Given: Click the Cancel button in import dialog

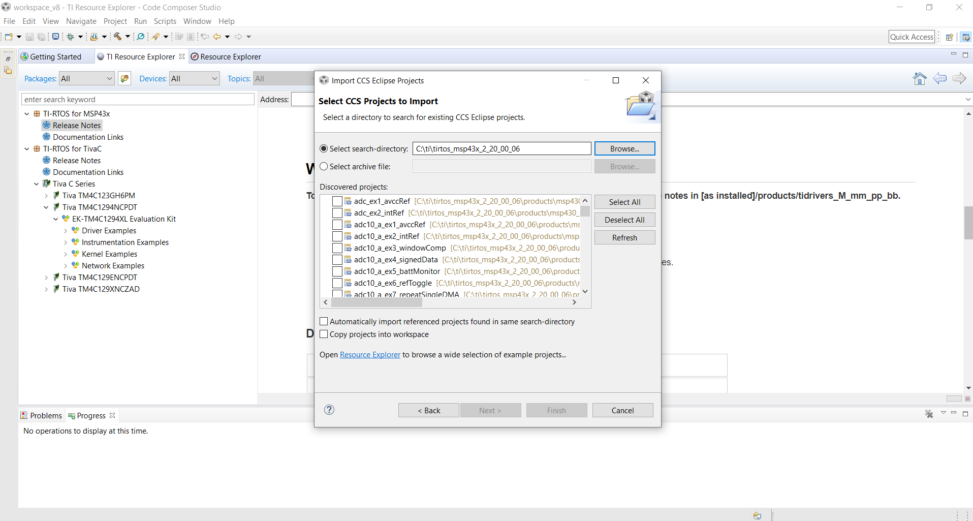Looking at the screenshot, I should (622, 410).
